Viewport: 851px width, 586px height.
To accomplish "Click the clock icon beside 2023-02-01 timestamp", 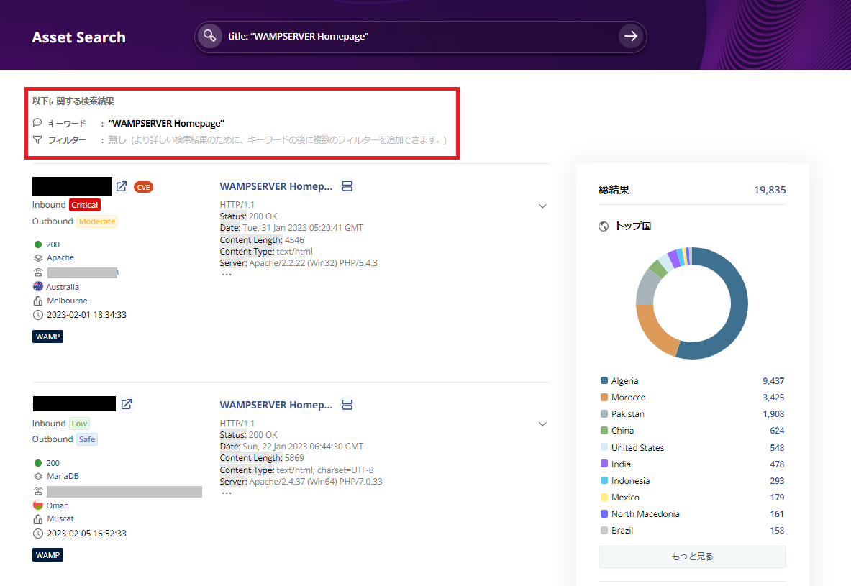I will (x=38, y=315).
